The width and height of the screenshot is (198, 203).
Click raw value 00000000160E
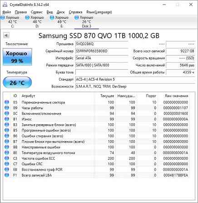pyautogui.click(x=176, y=114)
